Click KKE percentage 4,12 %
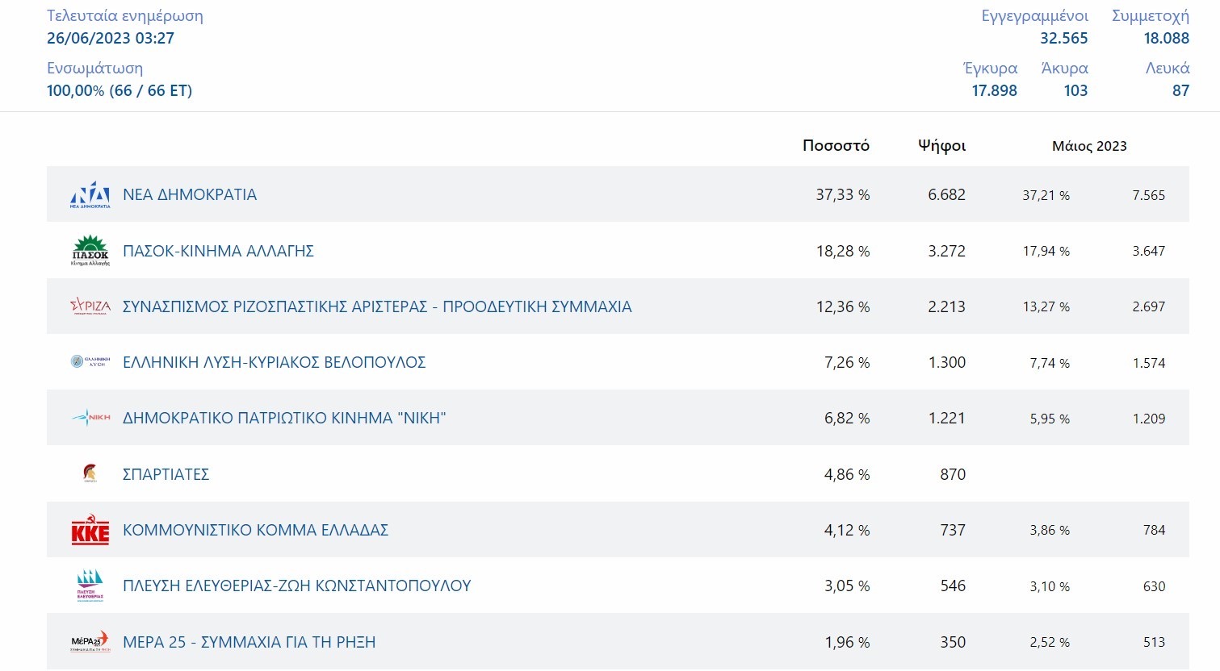The image size is (1220, 671). (847, 530)
